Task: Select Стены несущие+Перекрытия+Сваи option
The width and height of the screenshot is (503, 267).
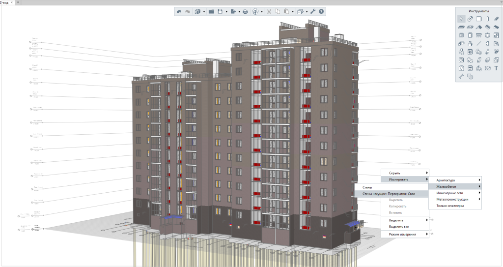Action: point(391,194)
